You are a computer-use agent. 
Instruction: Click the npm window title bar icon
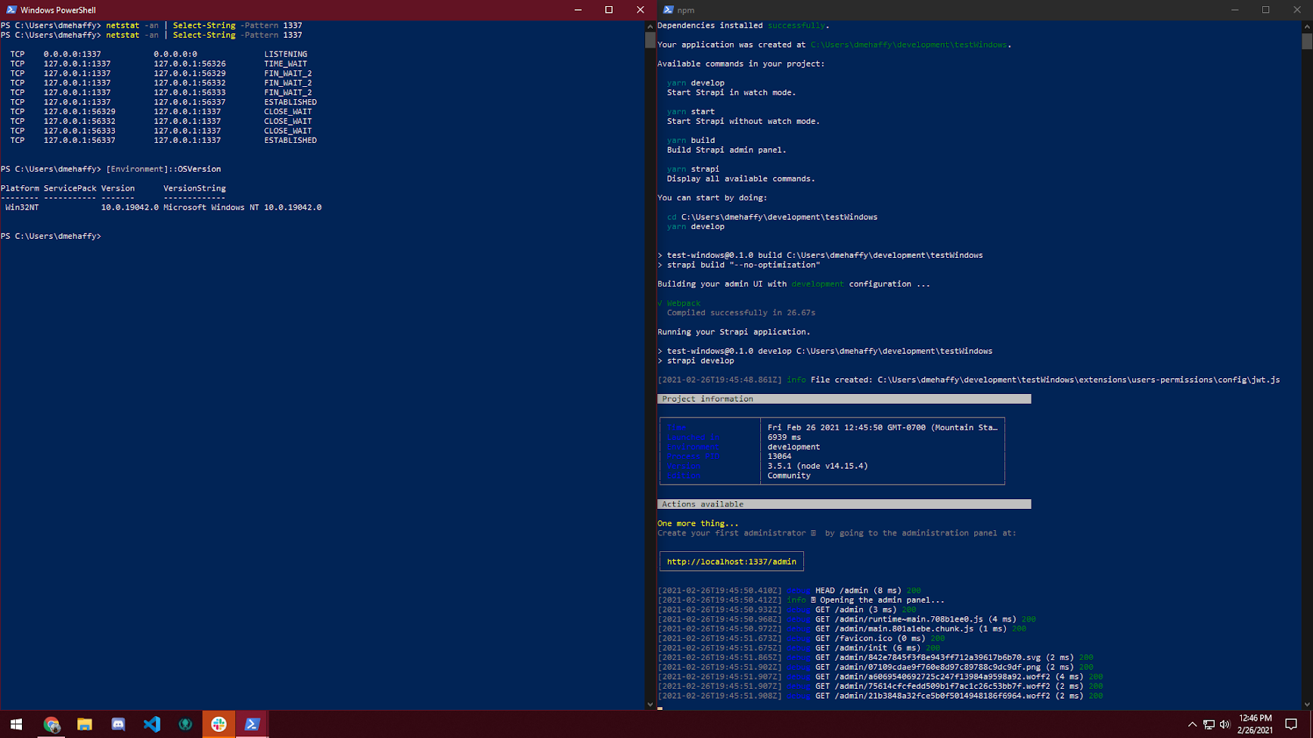(666, 10)
